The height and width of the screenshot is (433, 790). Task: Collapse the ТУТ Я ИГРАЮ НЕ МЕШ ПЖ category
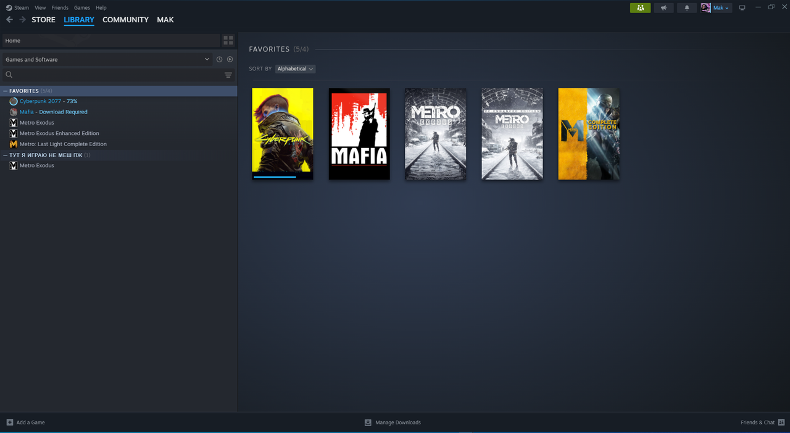(6, 155)
